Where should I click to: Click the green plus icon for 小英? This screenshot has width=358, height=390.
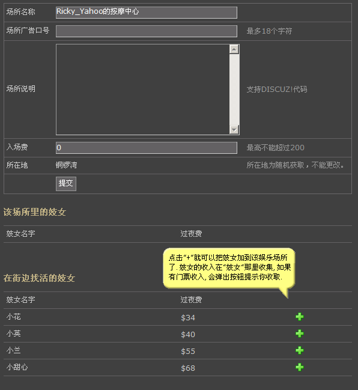300,334
